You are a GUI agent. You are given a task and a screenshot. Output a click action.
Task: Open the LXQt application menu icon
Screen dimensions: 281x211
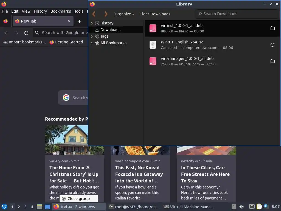[x=4, y=207]
